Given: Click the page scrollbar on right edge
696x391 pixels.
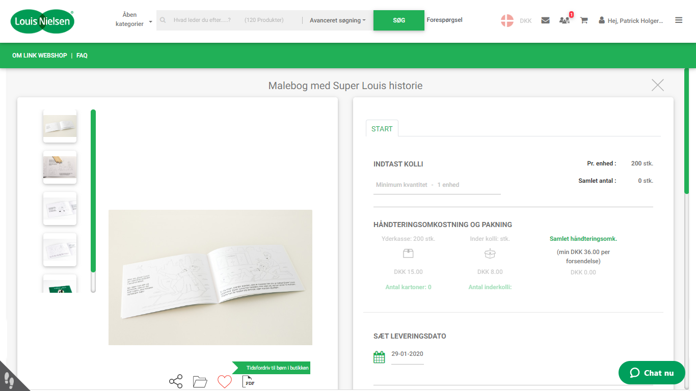Looking at the screenshot, I should 686,131.
